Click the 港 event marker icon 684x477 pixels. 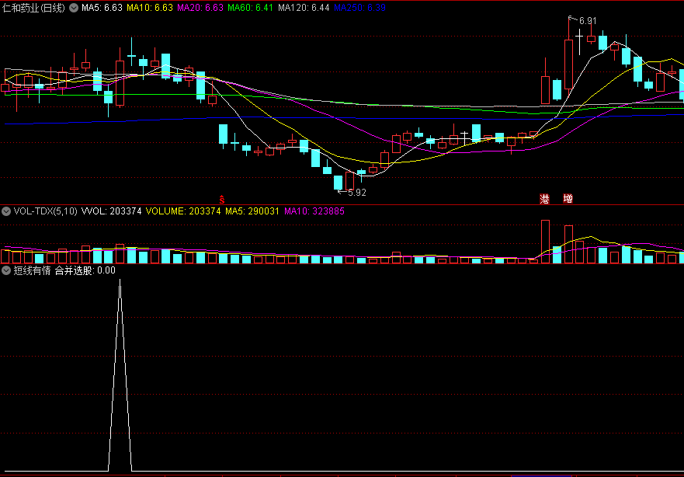544,199
